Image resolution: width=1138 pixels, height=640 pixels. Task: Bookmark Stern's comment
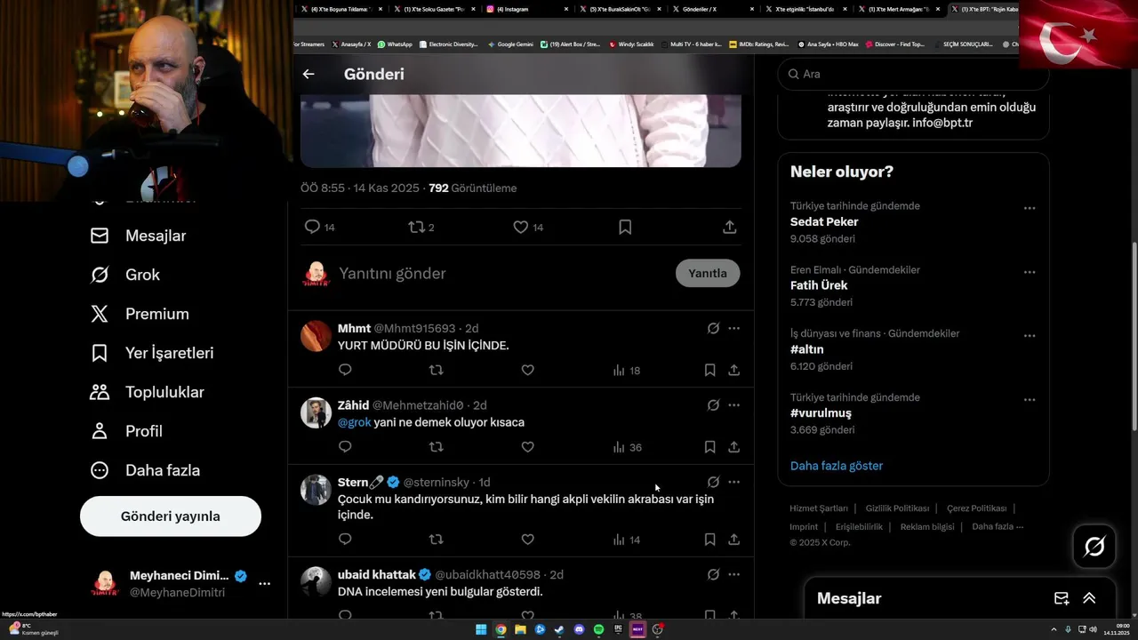709,539
